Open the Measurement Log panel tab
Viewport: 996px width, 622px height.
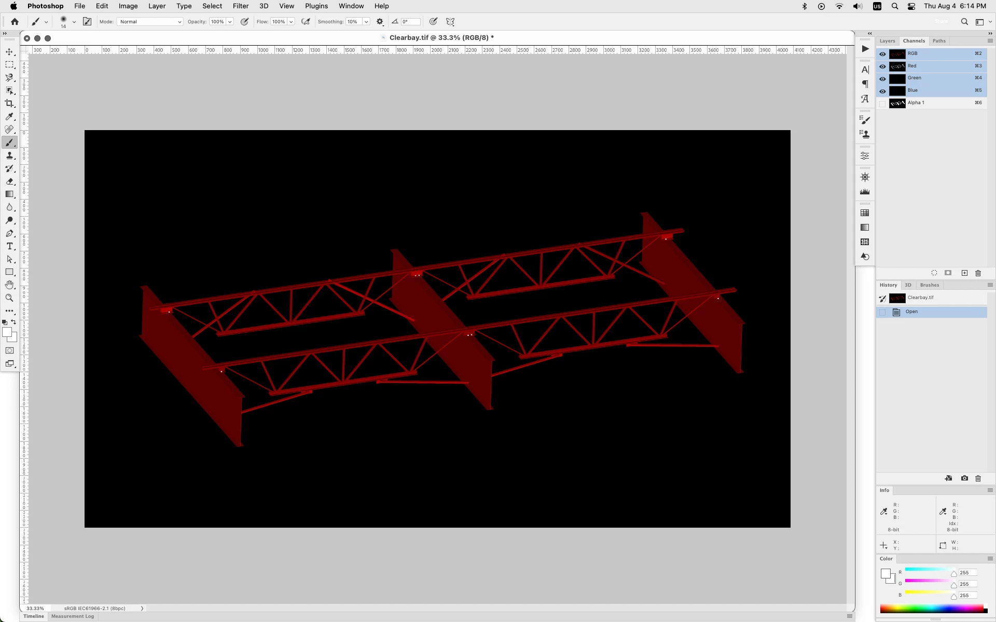73,616
